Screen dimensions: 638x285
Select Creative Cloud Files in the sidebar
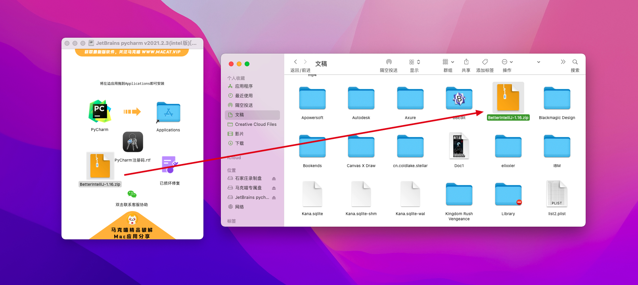pyautogui.click(x=252, y=124)
